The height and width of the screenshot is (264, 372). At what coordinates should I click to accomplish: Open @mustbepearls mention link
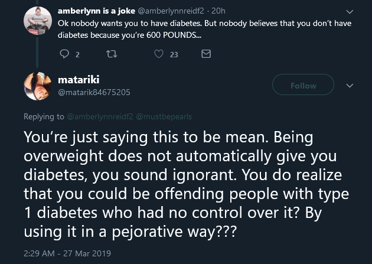(164, 116)
